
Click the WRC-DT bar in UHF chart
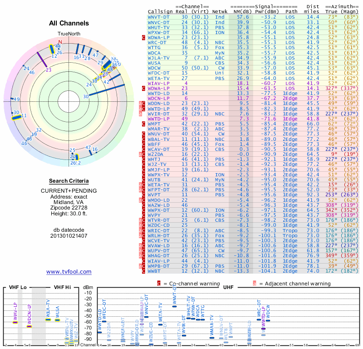tap(259, 319)
